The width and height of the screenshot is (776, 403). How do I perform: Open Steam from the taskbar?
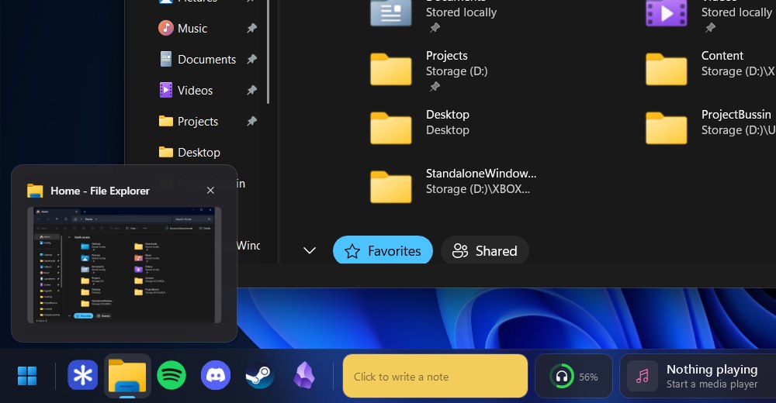coord(260,377)
